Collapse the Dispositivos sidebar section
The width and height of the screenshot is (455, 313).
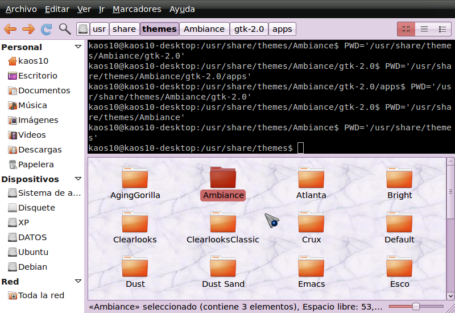click(78, 179)
